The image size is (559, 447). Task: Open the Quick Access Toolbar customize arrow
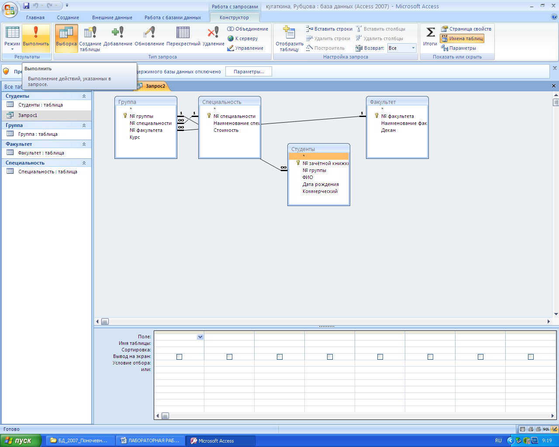click(x=67, y=6)
